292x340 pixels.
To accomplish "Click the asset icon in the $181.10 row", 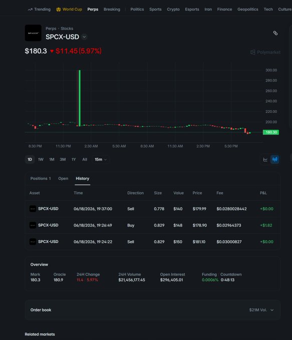I will 33,241.
